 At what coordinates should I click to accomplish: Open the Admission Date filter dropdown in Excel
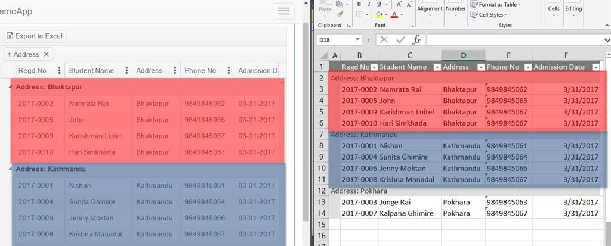coord(595,67)
